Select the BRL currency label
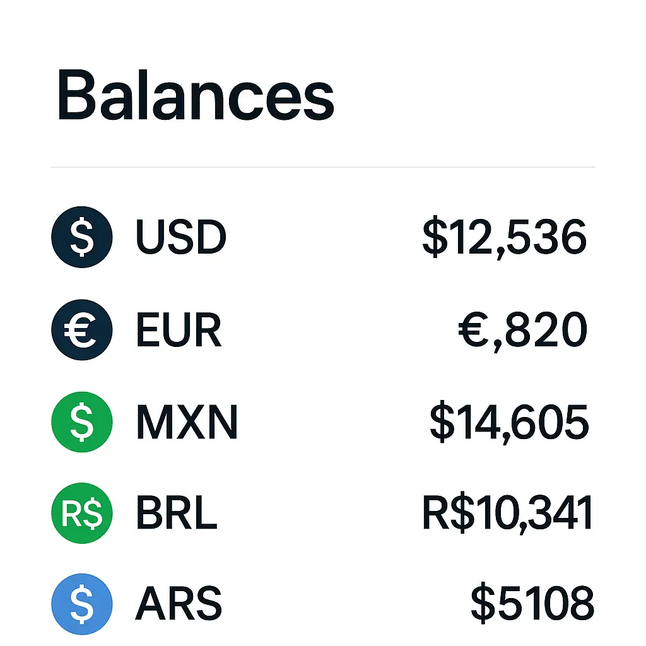The image size is (646, 646). [x=177, y=513]
